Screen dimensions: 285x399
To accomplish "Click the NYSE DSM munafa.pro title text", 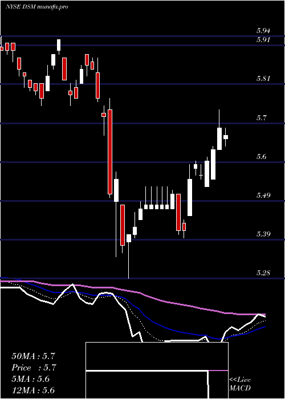I will 37,7.
